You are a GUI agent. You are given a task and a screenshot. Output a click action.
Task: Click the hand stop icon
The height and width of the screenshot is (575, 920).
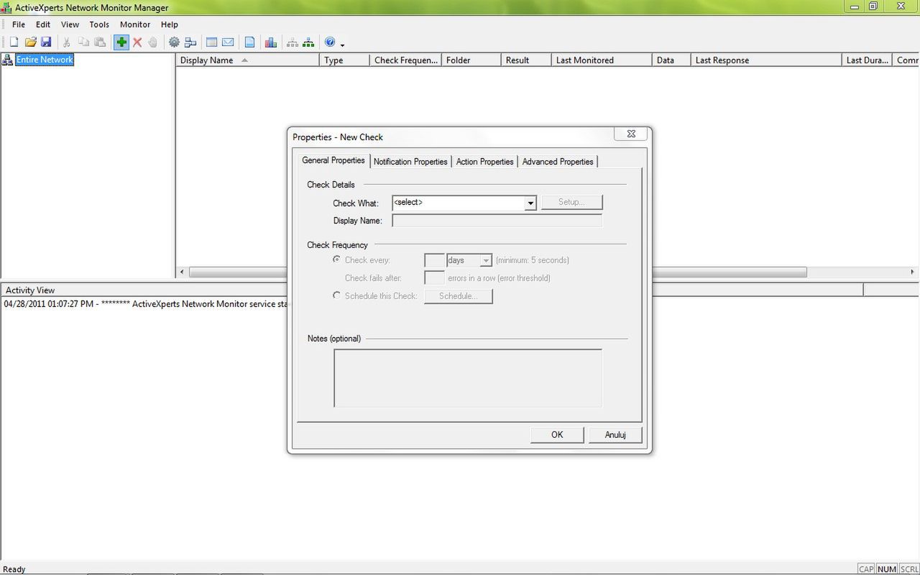click(152, 42)
